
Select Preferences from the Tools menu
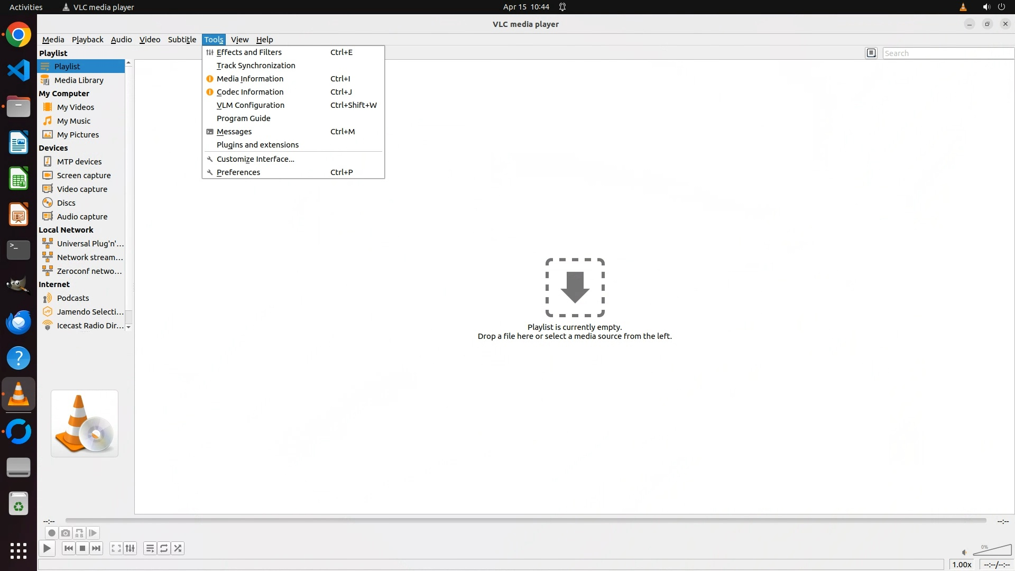click(x=238, y=172)
